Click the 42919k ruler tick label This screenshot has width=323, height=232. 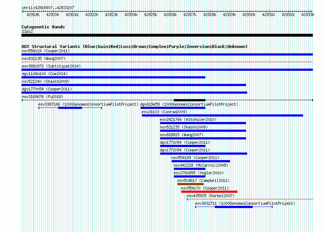click(33, 15)
